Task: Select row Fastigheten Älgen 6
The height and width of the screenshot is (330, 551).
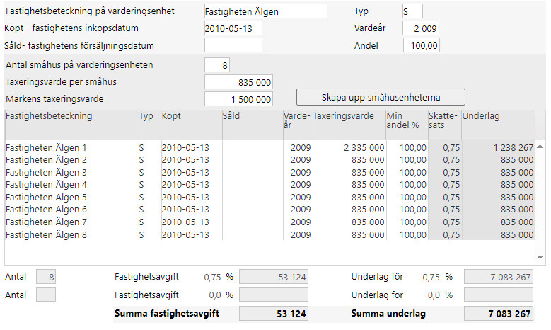Action: point(269,210)
